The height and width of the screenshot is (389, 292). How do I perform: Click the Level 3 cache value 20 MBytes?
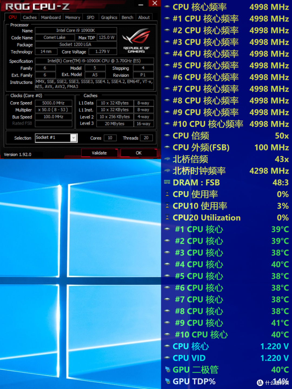115,124
